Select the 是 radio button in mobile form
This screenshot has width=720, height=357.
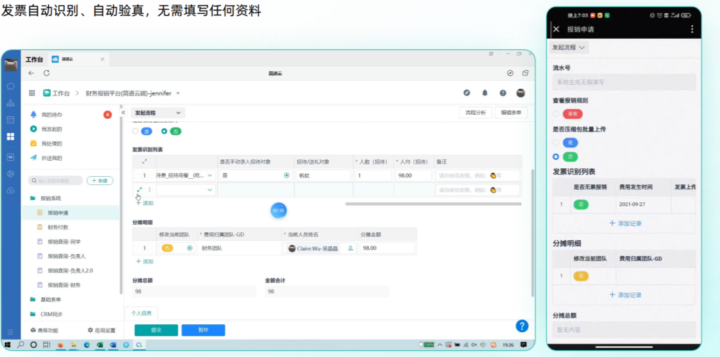coord(556,142)
